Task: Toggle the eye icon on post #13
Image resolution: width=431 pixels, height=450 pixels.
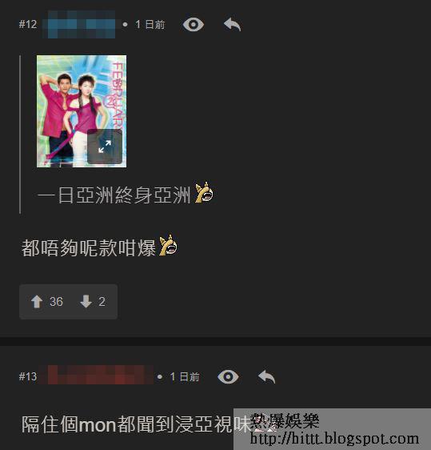Action: (x=228, y=376)
